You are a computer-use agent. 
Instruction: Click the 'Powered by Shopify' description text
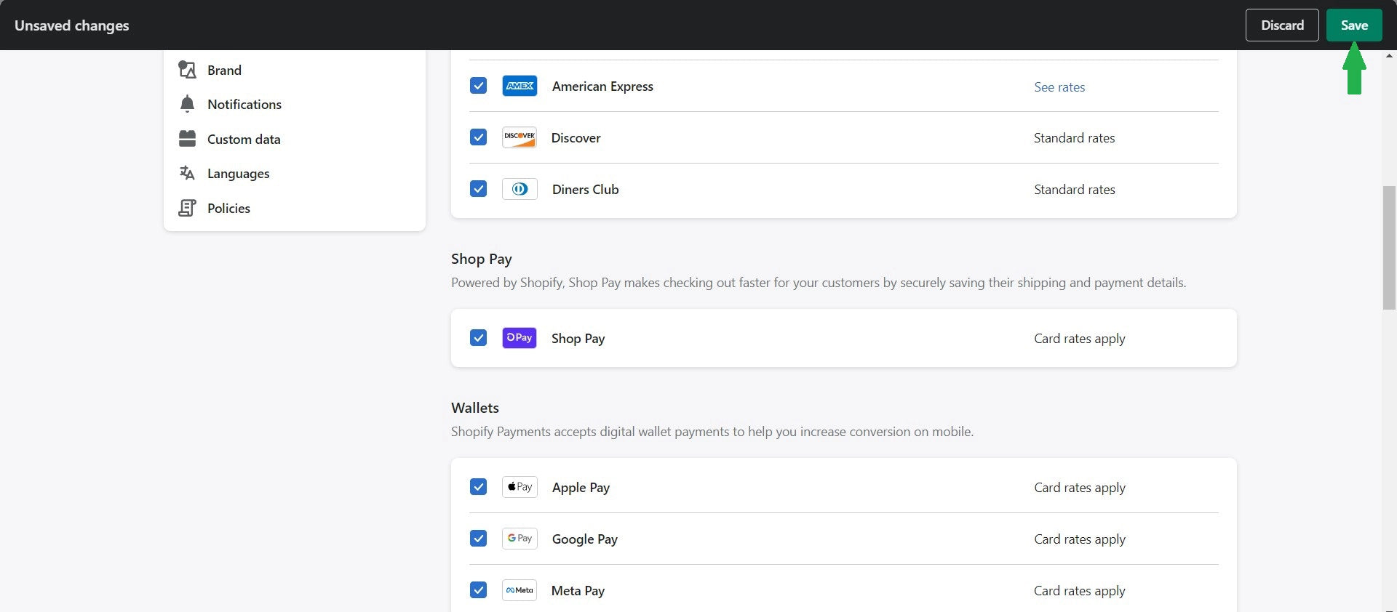pos(819,282)
